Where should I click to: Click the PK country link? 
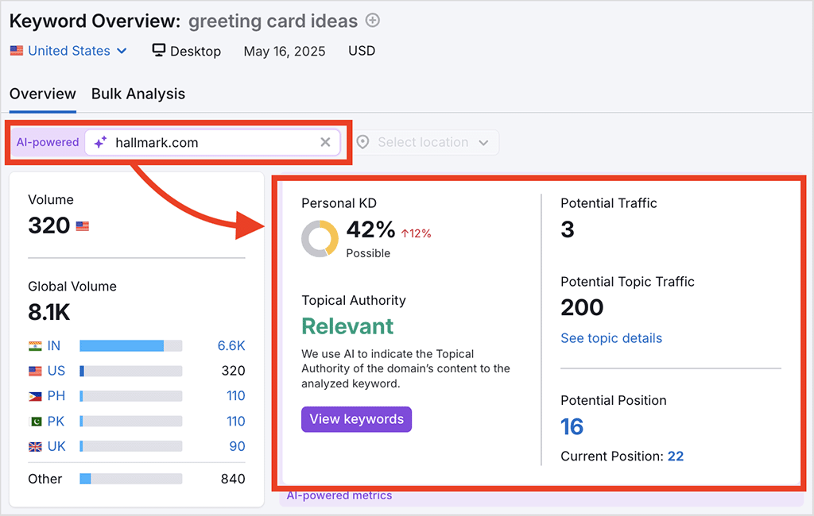tap(56, 421)
